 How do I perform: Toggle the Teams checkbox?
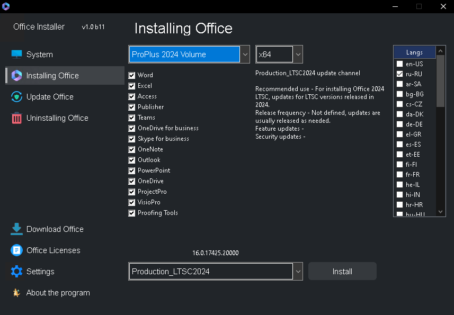tap(132, 118)
